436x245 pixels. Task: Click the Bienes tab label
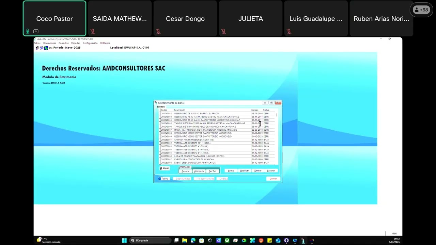pos(161,107)
